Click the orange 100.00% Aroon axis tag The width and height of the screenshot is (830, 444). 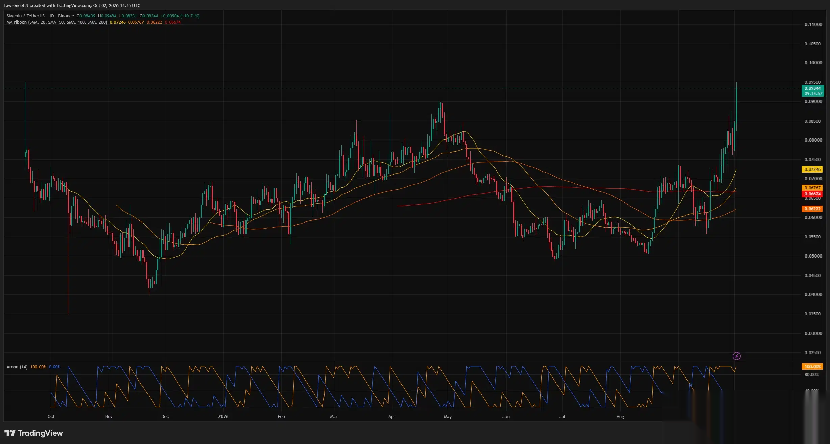coord(812,366)
